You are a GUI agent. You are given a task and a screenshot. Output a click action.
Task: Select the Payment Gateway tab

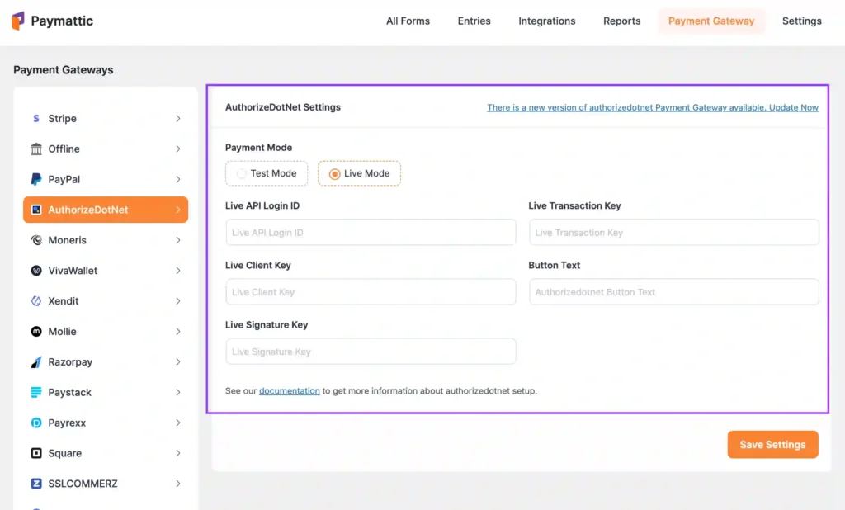coord(711,21)
